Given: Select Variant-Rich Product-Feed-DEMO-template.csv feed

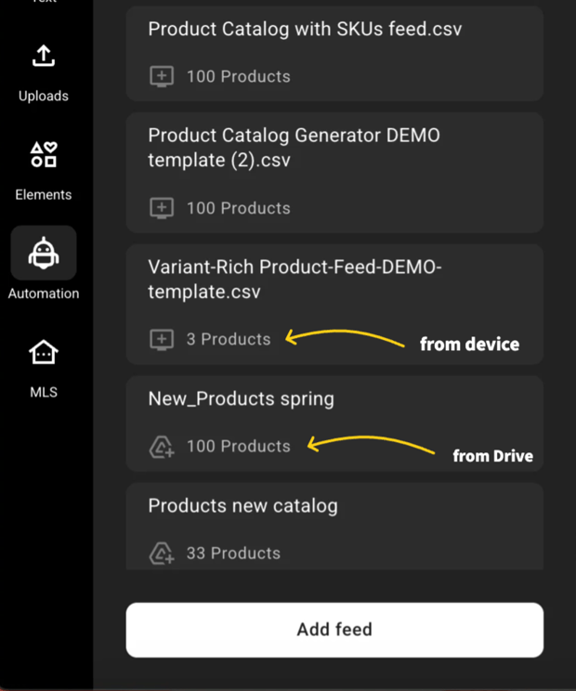Looking at the screenshot, I should coord(295,279).
